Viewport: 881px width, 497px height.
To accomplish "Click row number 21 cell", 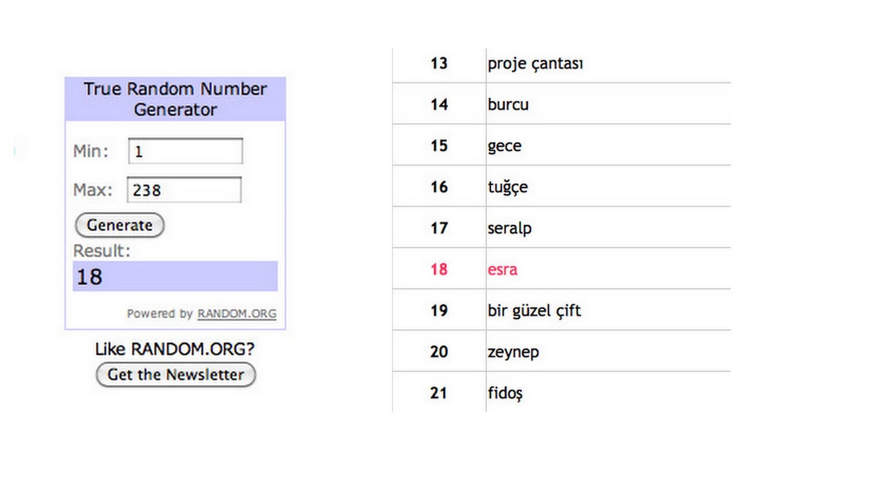I will [439, 392].
